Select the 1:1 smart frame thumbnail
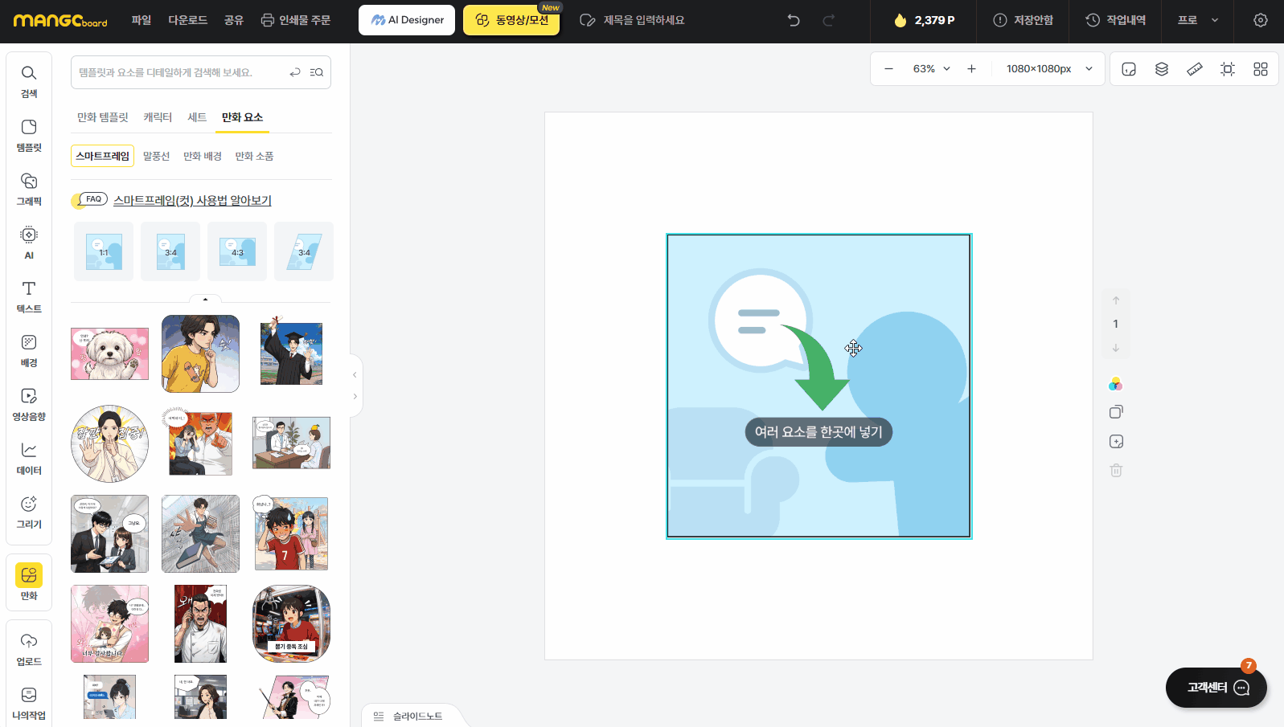This screenshot has height=727, width=1284. click(104, 251)
